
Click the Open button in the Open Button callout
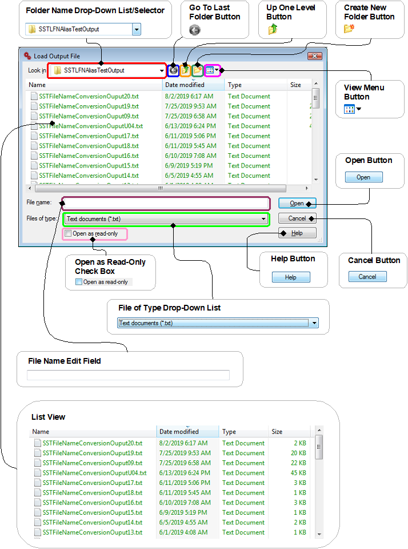[363, 177]
